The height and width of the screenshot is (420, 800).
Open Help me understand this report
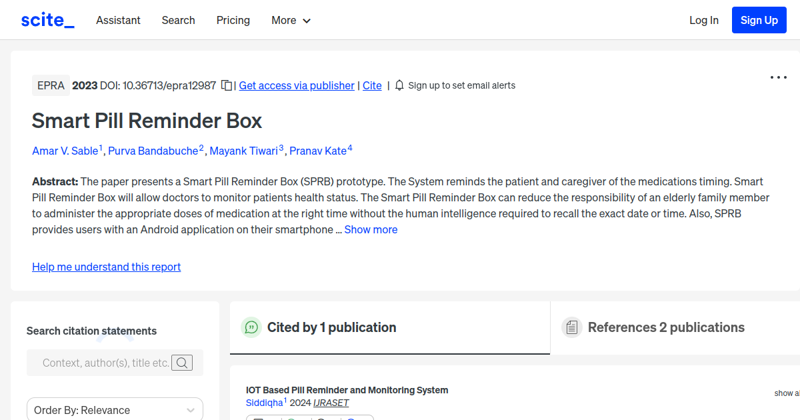[x=106, y=267]
